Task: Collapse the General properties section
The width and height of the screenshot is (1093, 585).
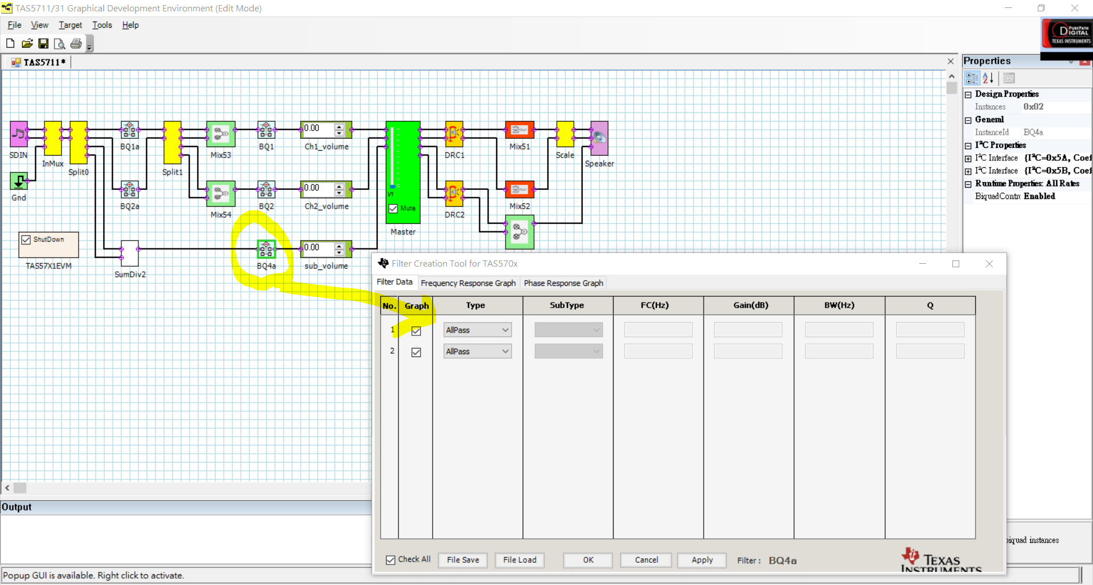Action: tap(968, 120)
